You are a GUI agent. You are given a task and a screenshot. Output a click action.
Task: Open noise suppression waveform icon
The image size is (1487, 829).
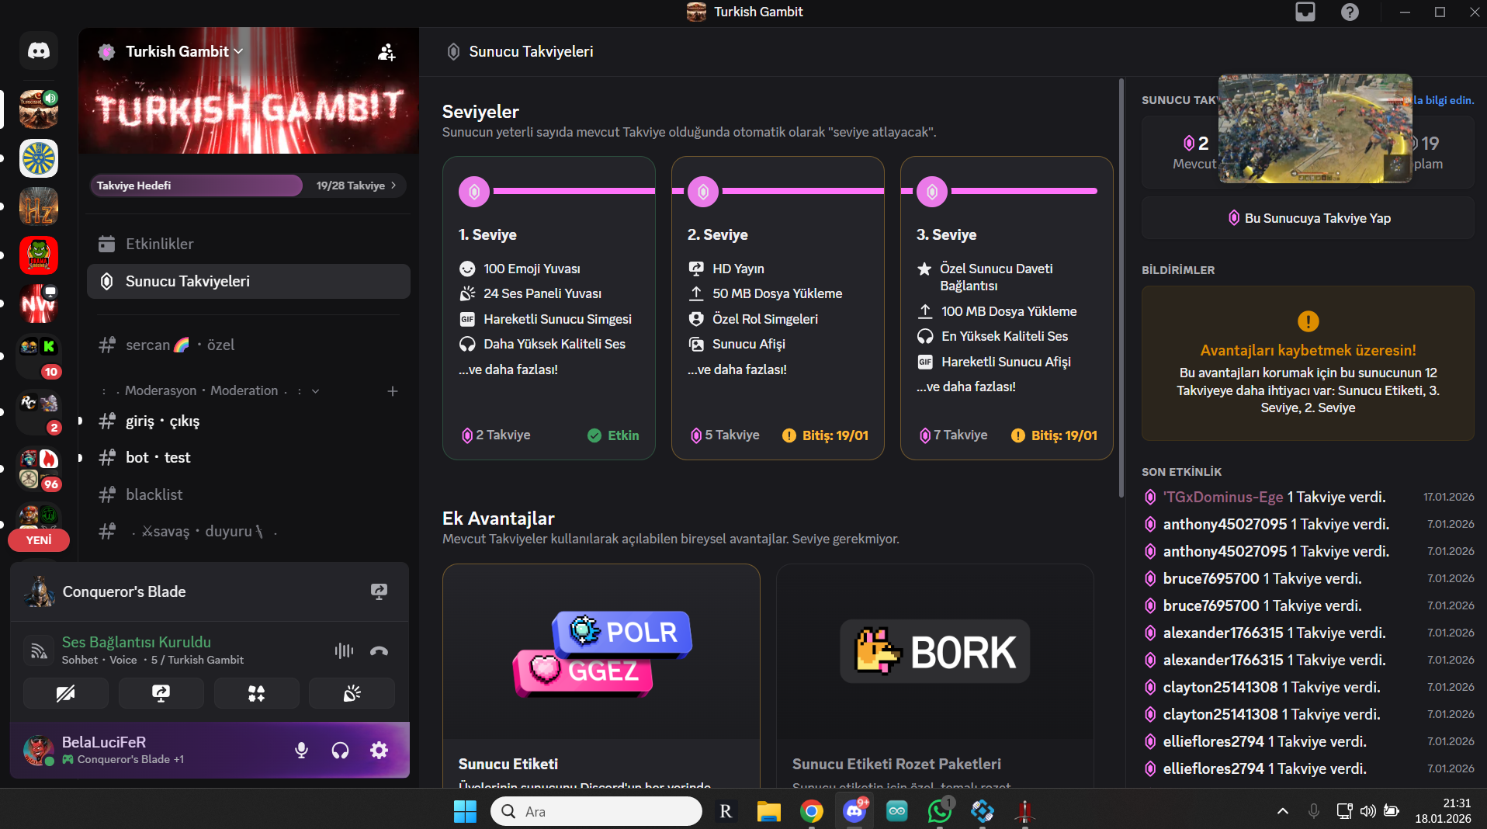[x=344, y=650]
